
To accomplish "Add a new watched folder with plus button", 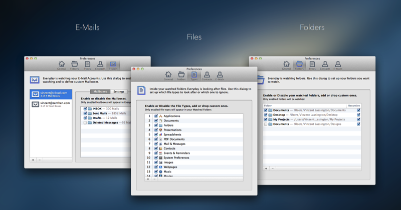I will pos(266,168).
